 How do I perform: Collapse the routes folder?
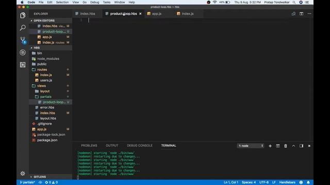(51, 69)
